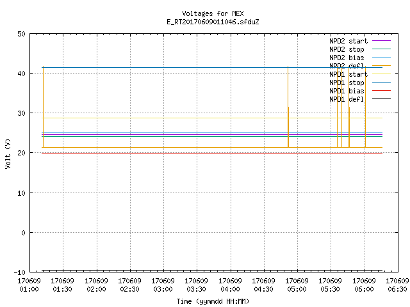Screen dimensions: 410x307
Task: Click the red NPD1 bias trace below 20 V
Action: pyautogui.click(x=212, y=153)
